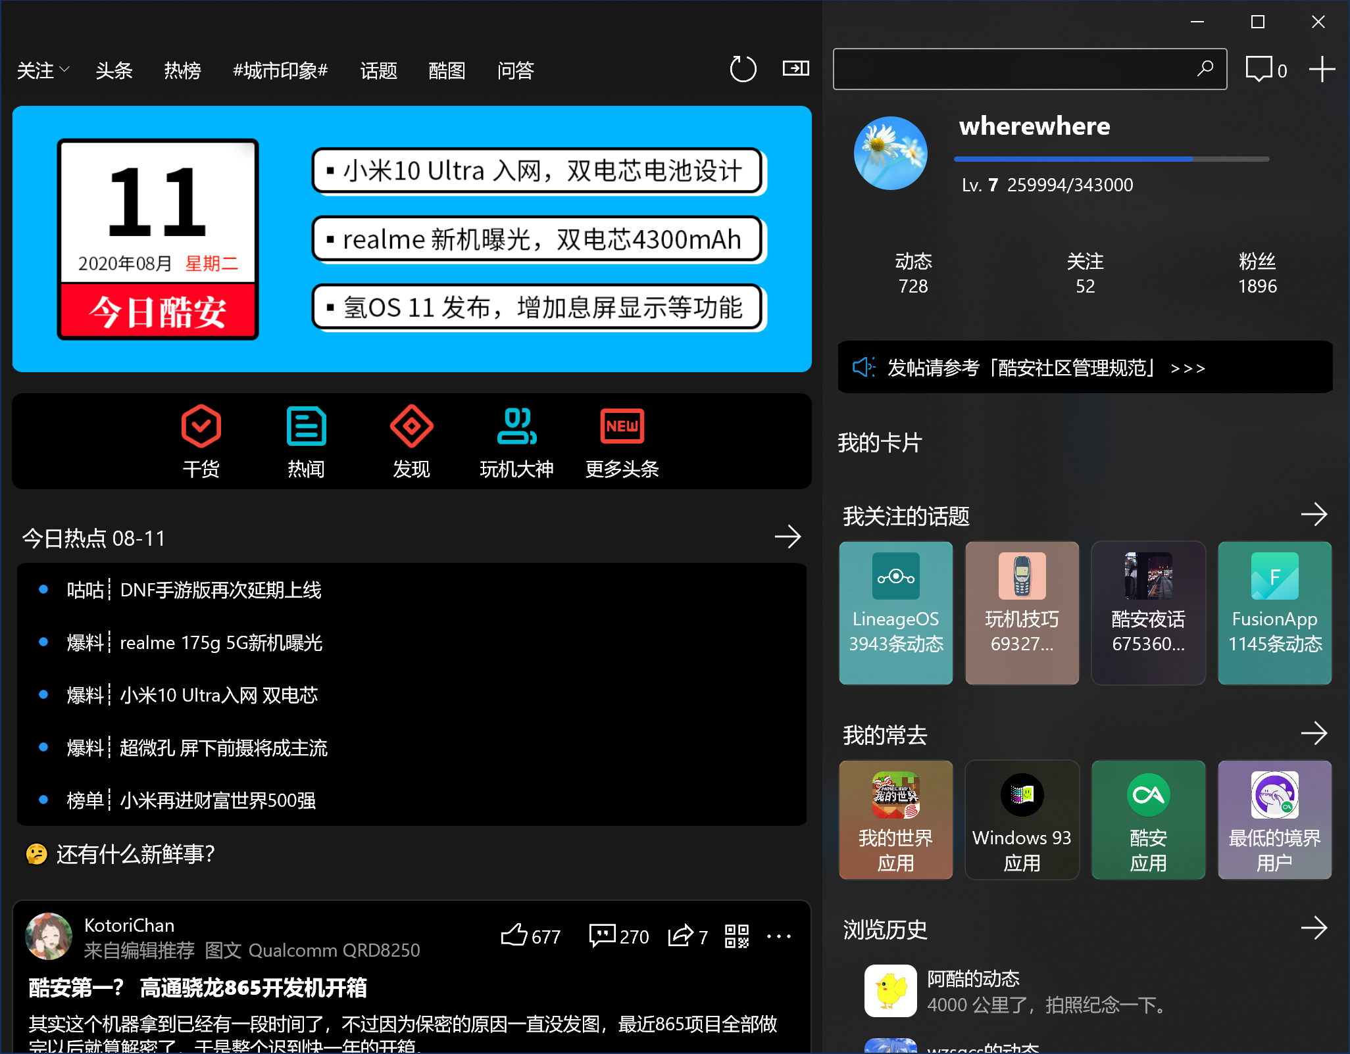Image resolution: width=1350 pixels, height=1054 pixels.
Task: Click the search input field
Action: click(x=1013, y=69)
